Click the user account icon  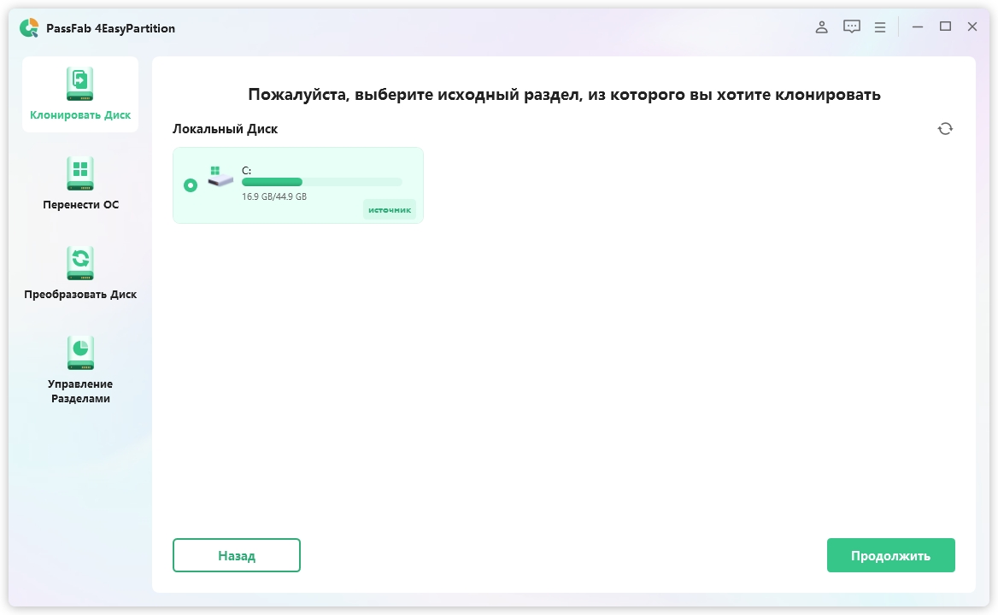pos(822,26)
